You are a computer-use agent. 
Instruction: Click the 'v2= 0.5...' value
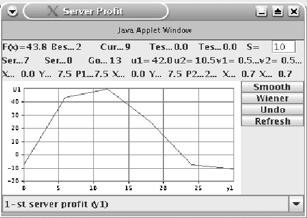pos(280,61)
